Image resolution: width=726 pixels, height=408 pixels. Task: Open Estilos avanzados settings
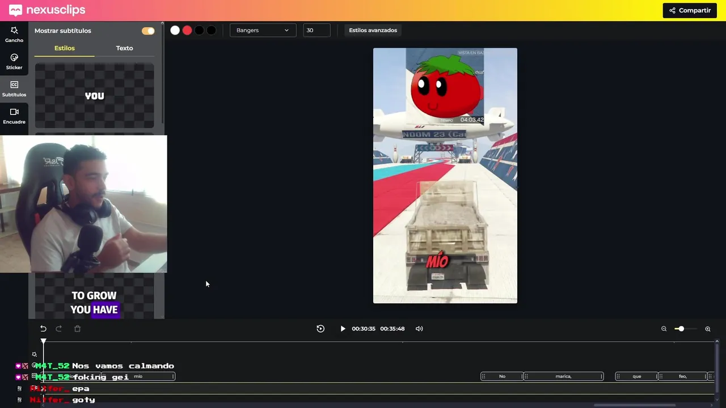tap(373, 30)
